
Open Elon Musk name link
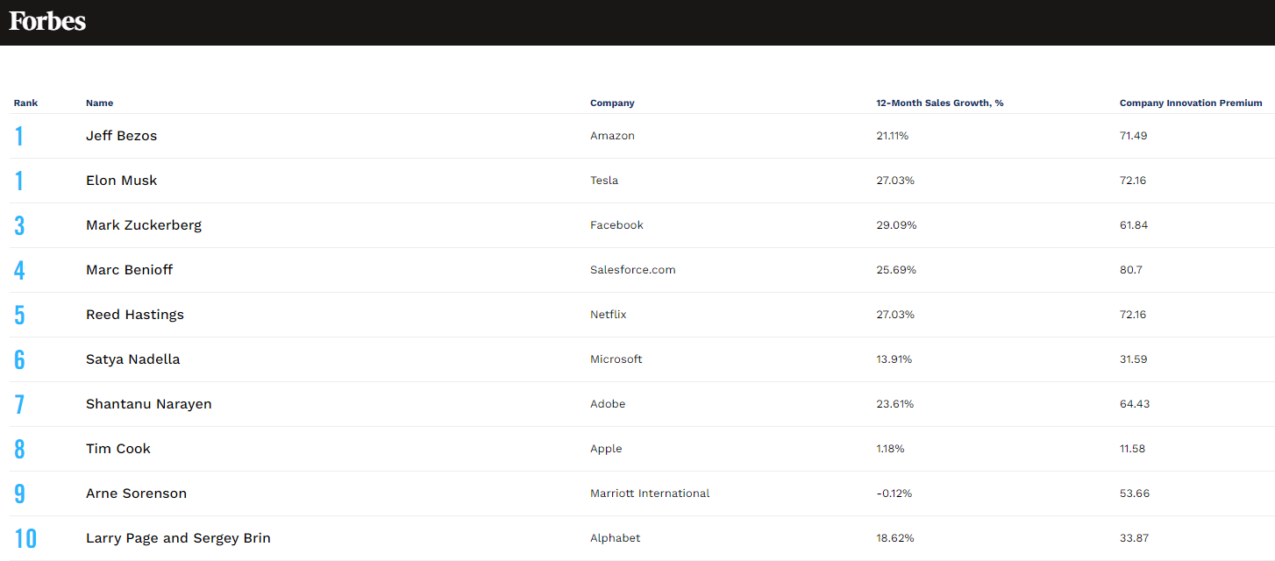[x=121, y=181]
